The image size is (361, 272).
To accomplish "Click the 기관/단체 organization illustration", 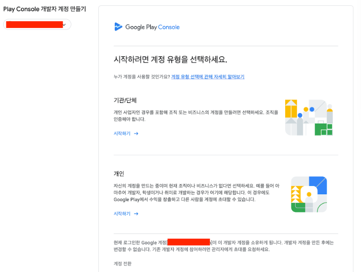I will 309,117.
